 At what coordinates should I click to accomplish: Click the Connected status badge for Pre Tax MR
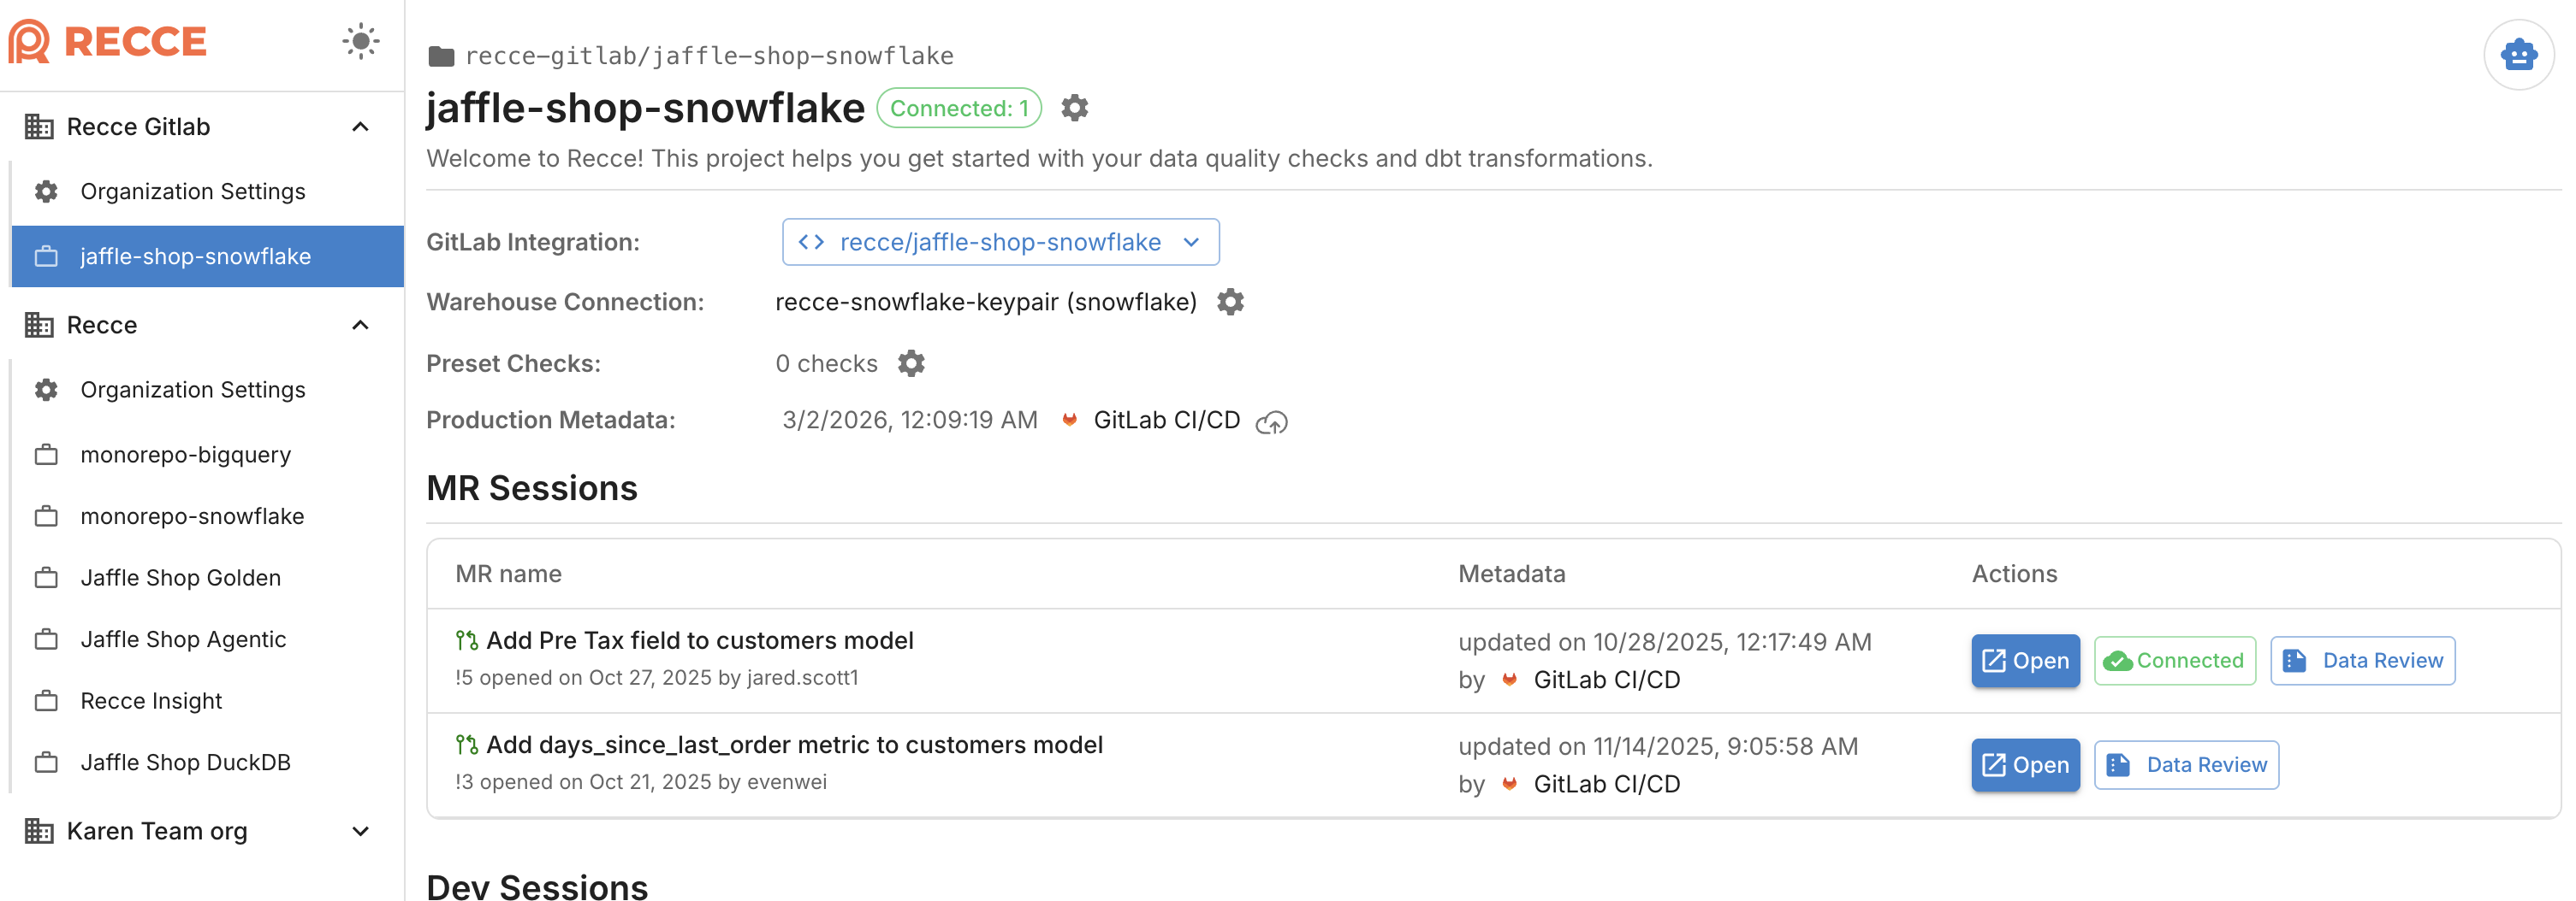[x=2174, y=660]
